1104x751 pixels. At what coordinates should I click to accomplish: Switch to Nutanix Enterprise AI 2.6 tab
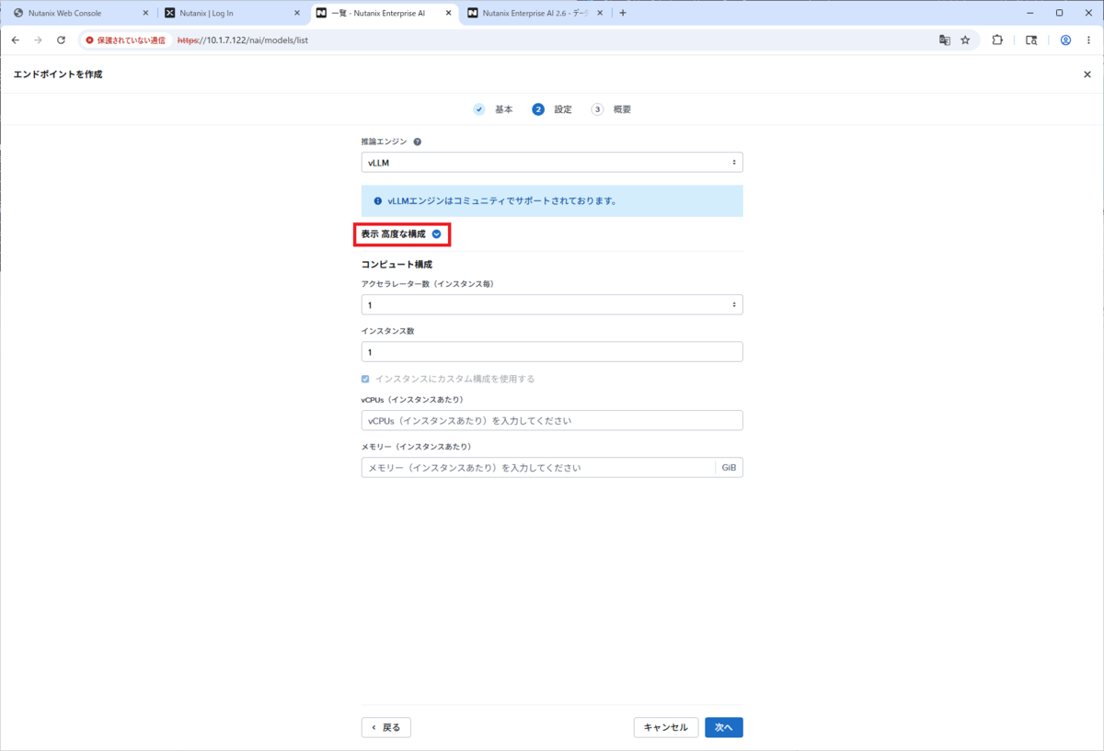click(534, 13)
